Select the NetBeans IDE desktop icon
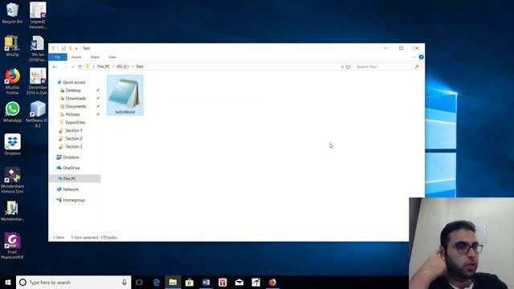The image size is (514, 289). [x=38, y=114]
